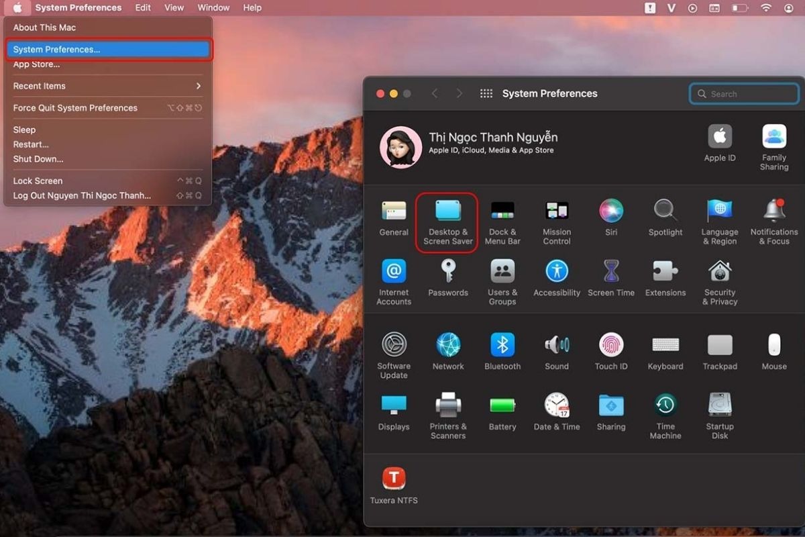The height and width of the screenshot is (537, 805).
Task: Click the System Preferences search field
Action: (745, 94)
